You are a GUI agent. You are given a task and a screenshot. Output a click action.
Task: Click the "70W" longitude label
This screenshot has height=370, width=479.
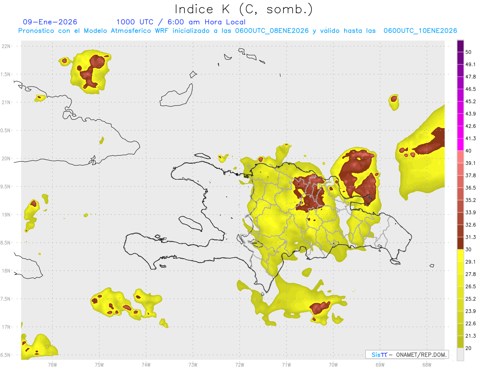click(333, 364)
